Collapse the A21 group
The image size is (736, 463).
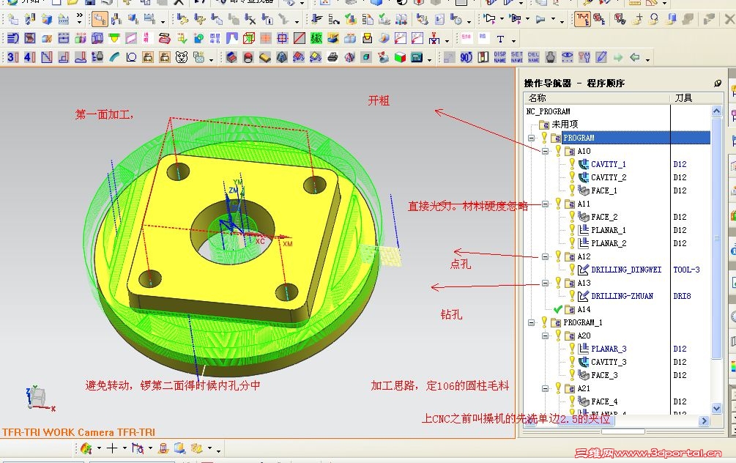(x=546, y=388)
